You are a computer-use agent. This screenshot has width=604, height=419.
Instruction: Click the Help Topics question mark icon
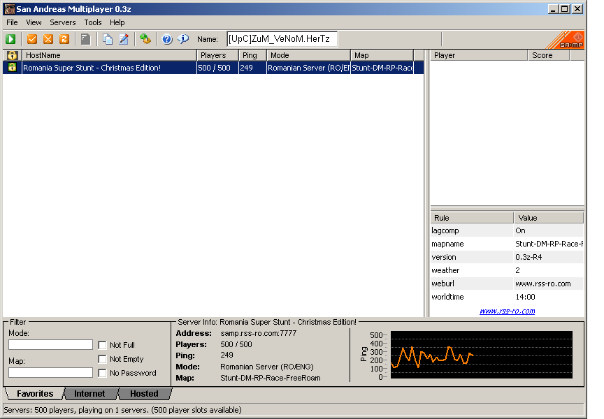click(167, 39)
